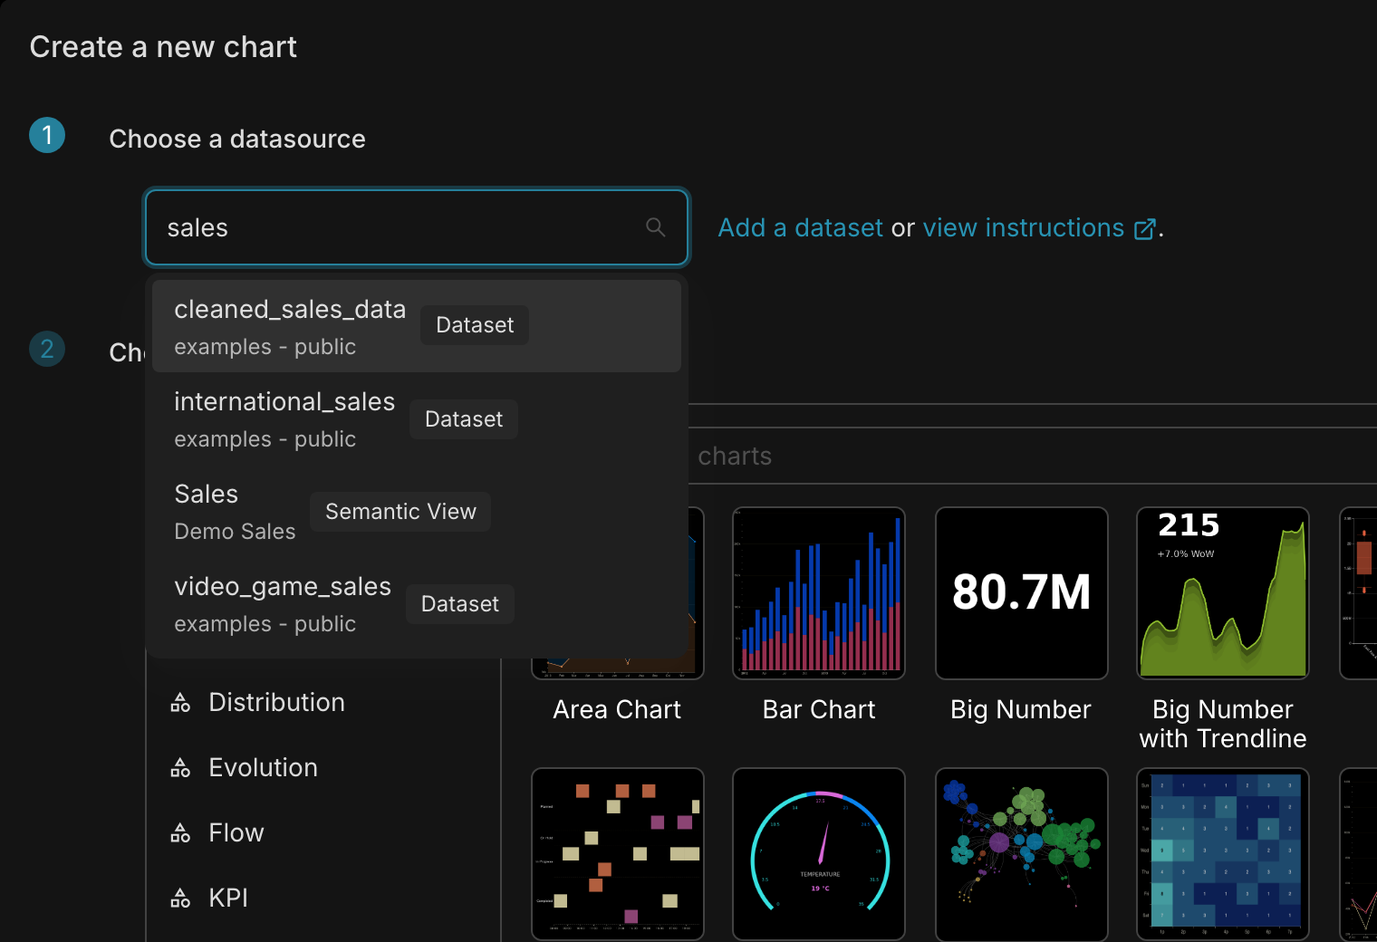This screenshot has width=1377, height=942.
Task: Choose the Sales semantic view option
Action: click(417, 512)
